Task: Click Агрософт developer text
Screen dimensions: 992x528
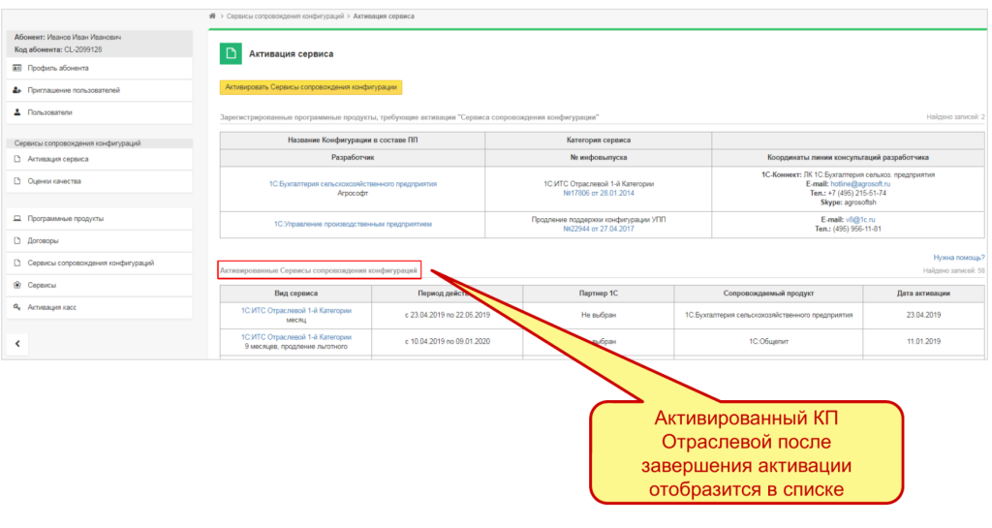Action: [x=353, y=194]
